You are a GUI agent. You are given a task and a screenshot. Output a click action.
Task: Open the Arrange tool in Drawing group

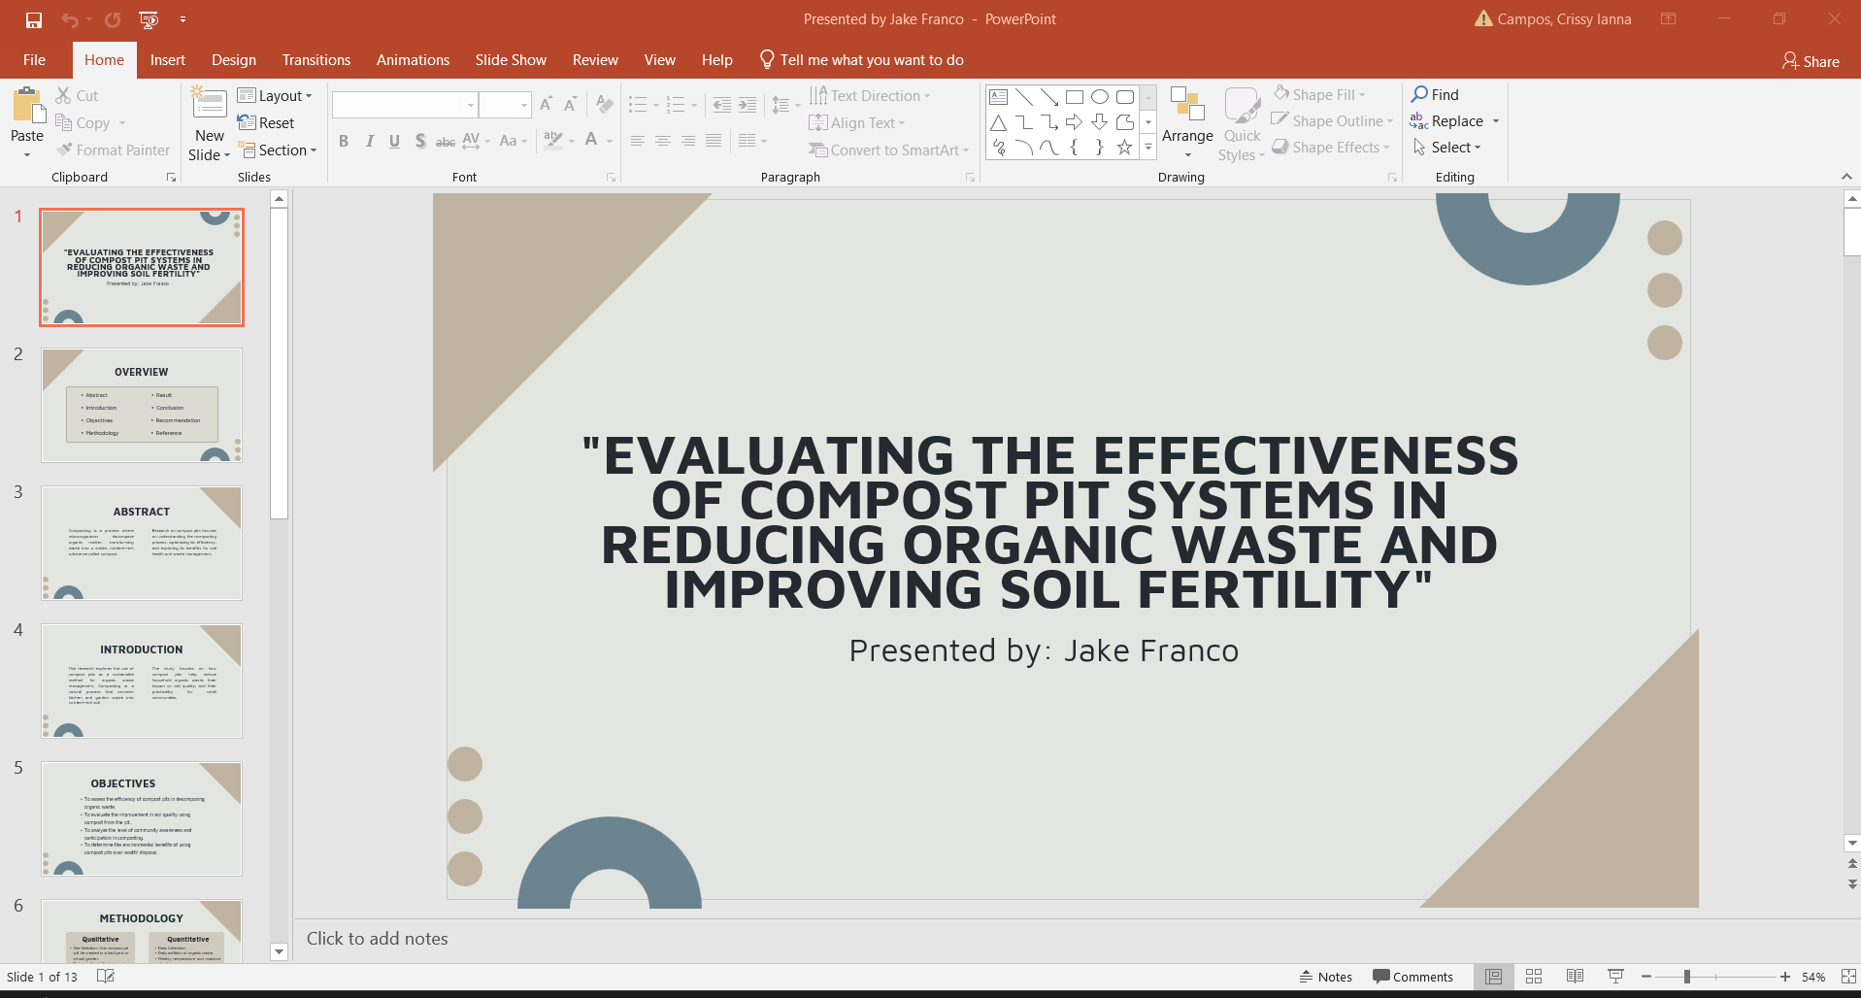tap(1186, 123)
